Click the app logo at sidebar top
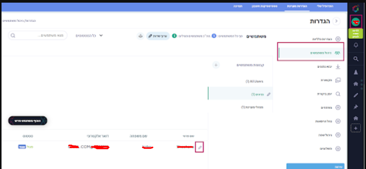Screen dimensions: 366x169 [x=355, y=8]
